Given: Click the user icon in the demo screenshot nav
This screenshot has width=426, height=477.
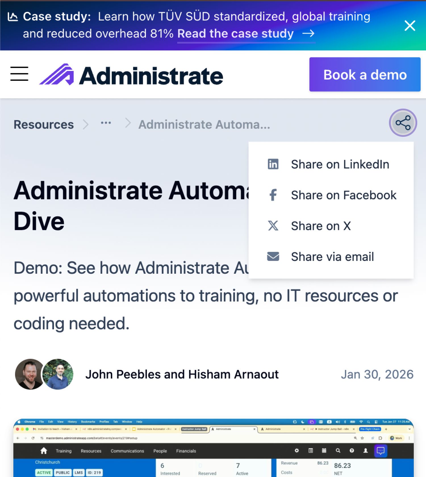Looking at the screenshot, I should pyautogui.click(x=366, y=451).
